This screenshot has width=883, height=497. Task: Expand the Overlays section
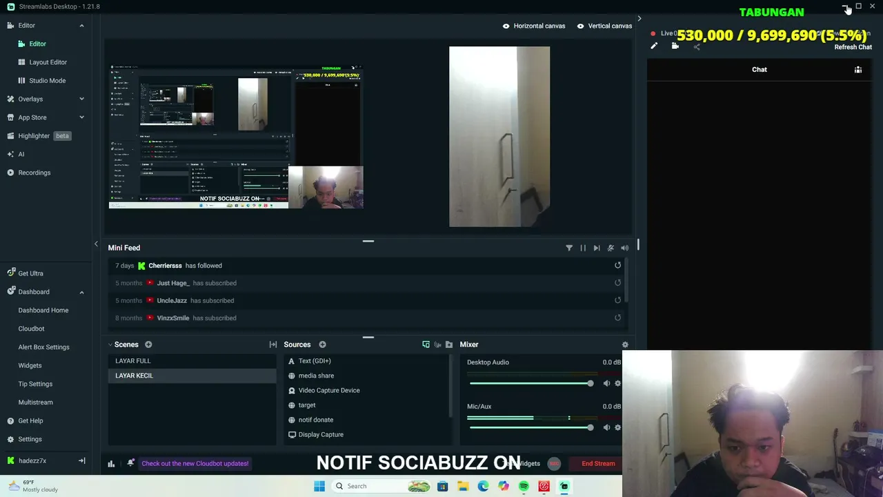point(81,99)
